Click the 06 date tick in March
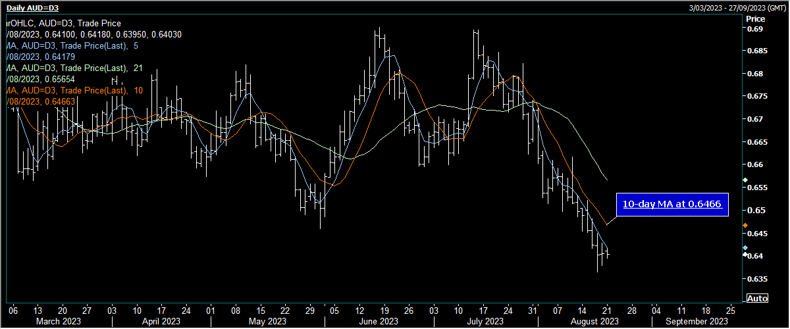Image resolution: width=790 pixels, height=329 pixels. point(12,309)
